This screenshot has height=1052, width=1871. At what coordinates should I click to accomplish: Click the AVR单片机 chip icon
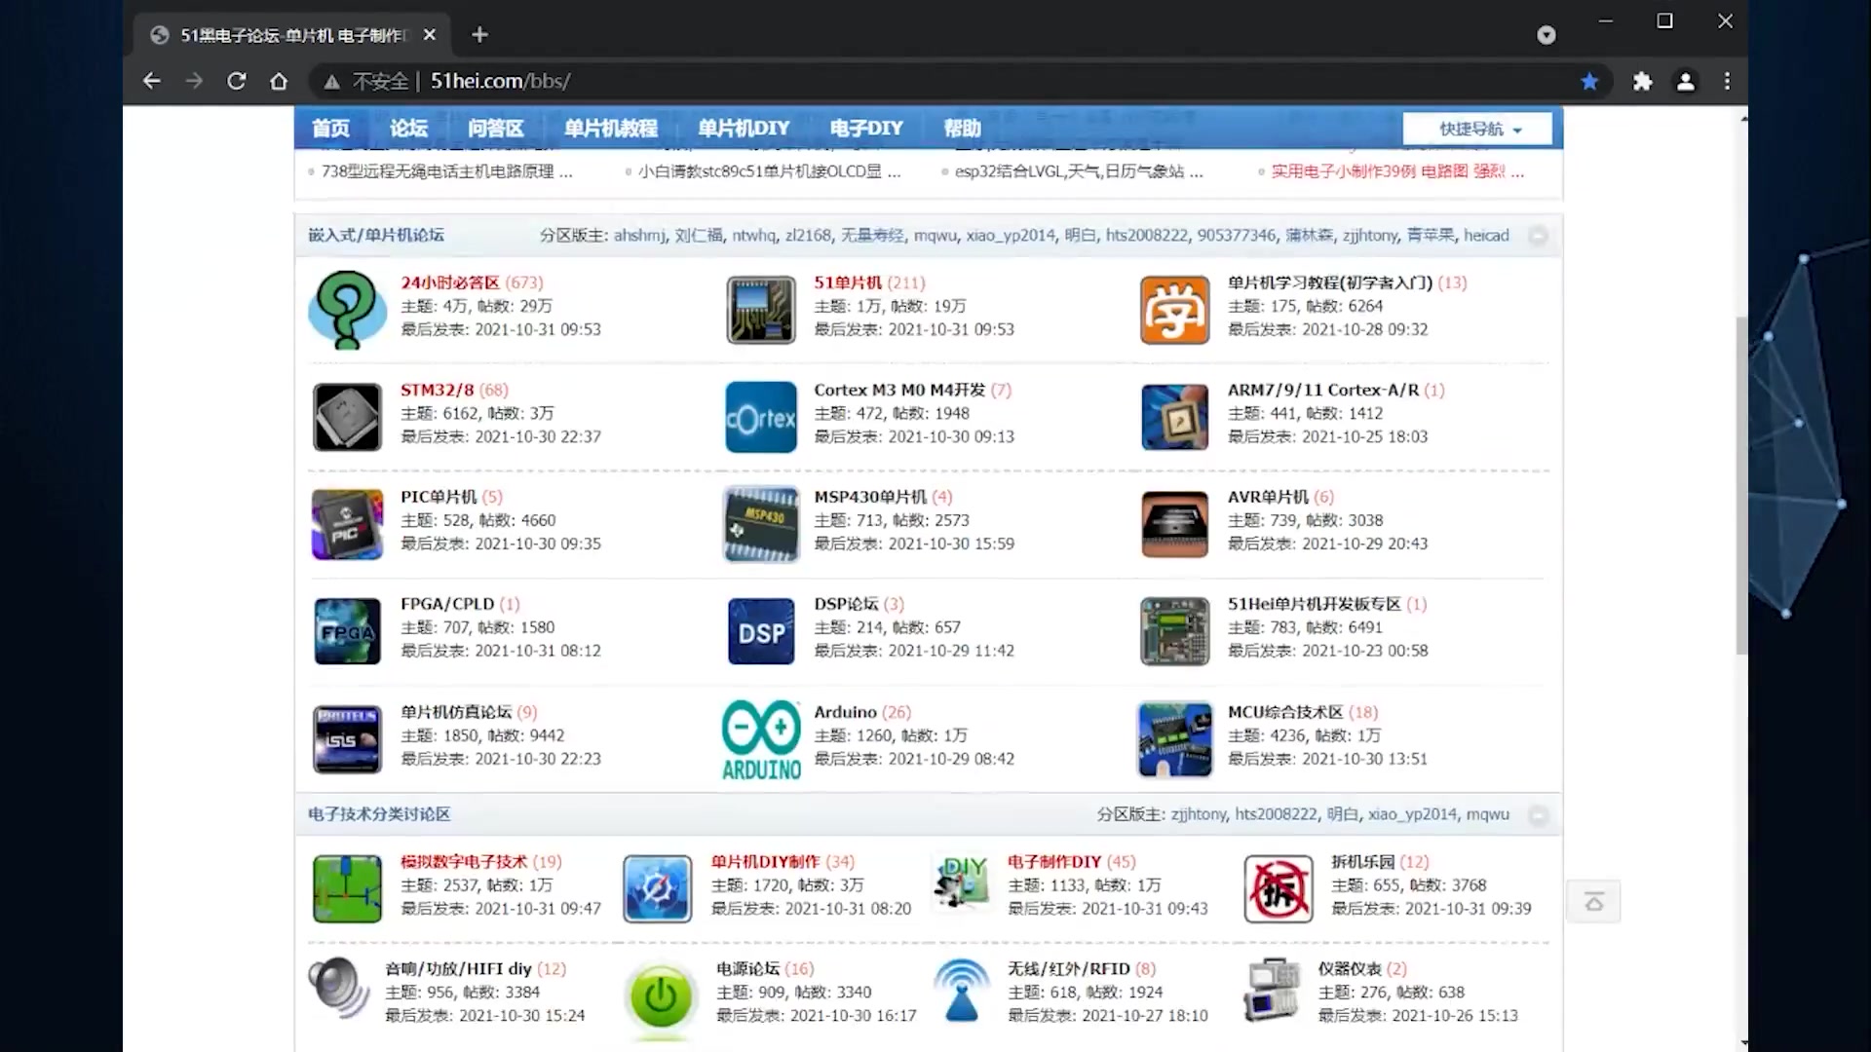(1175, 524)
